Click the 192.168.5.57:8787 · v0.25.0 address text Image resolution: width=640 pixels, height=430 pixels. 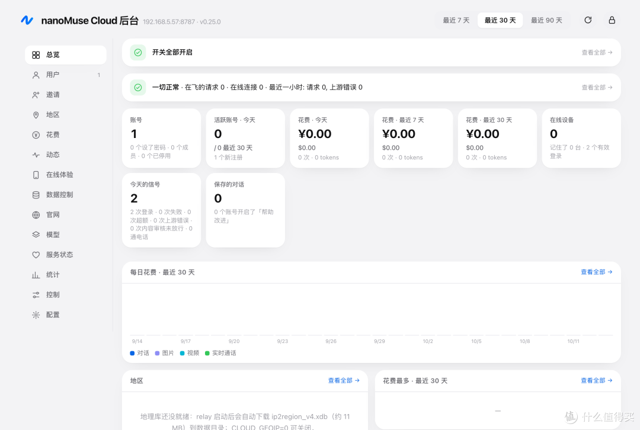(x=182, y=22)
